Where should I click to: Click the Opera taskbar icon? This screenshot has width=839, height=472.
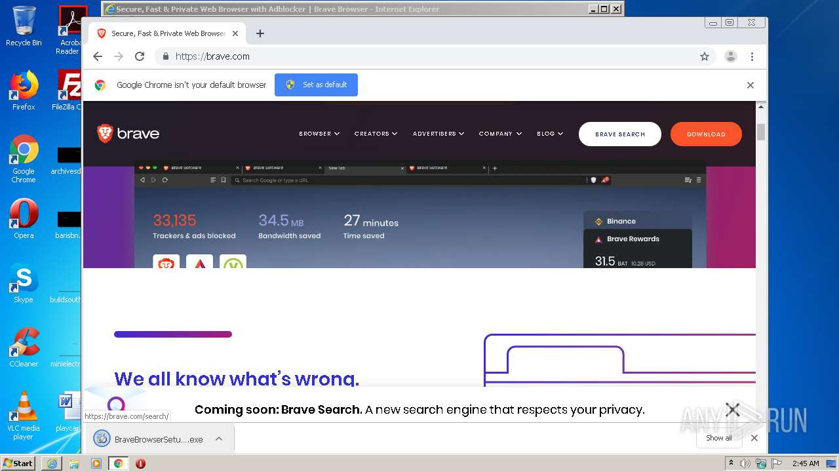(x=140, y=463)
